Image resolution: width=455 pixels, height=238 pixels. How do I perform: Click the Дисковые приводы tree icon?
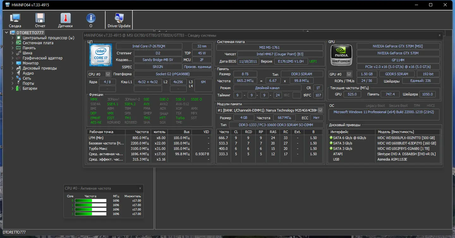point(19,68)
